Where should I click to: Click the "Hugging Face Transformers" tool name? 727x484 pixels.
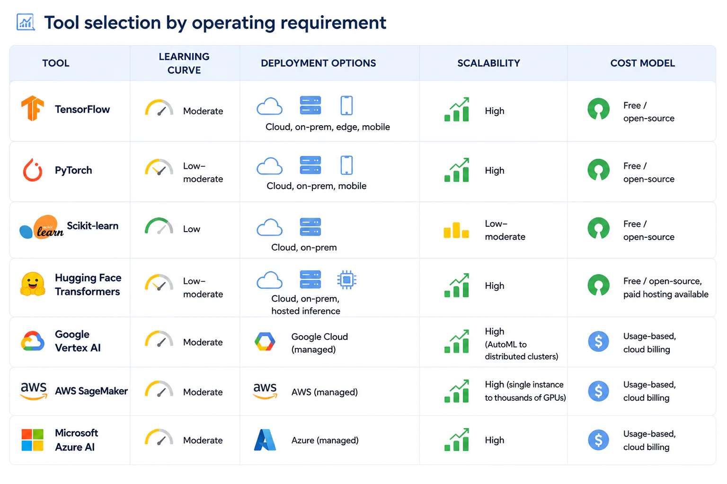click(88, 285)
